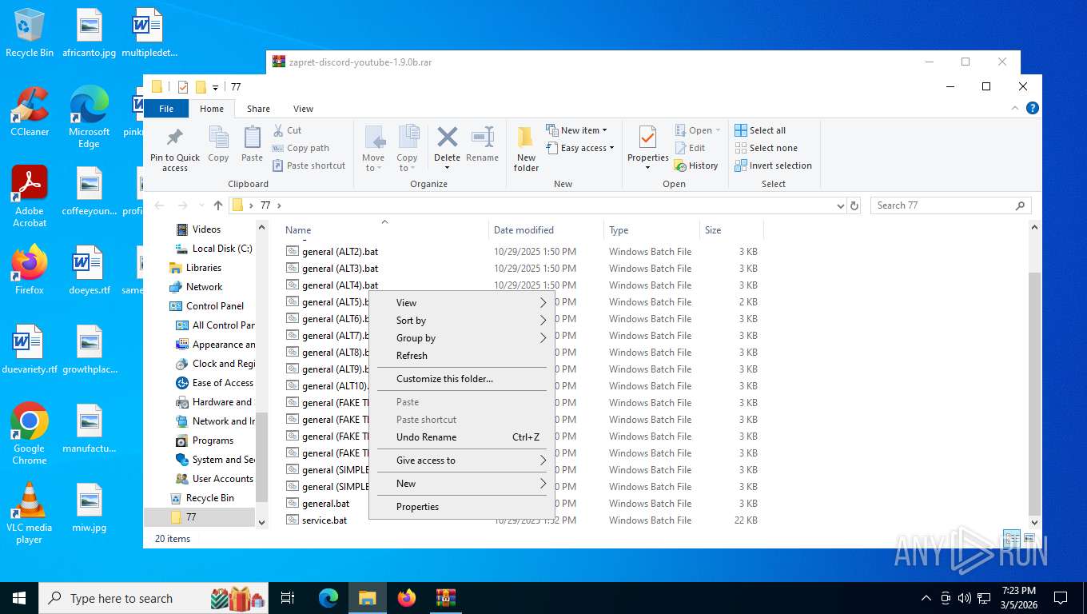Image resolution: width=1087 pixels, height=614 pixels.
Task: Click the Properties ribbon icon
Action: click(647, 138)
